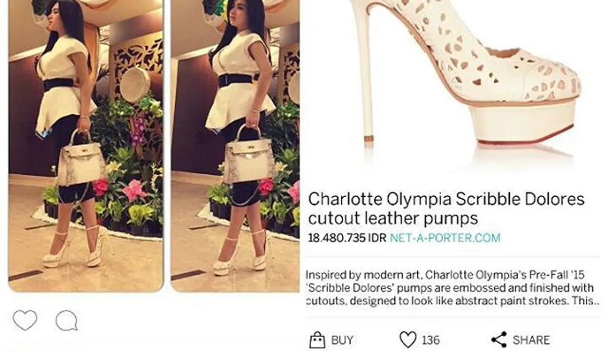Screen dimensions: 608x351
Task: Click the 136 likes count
Action: click(431, 340)
